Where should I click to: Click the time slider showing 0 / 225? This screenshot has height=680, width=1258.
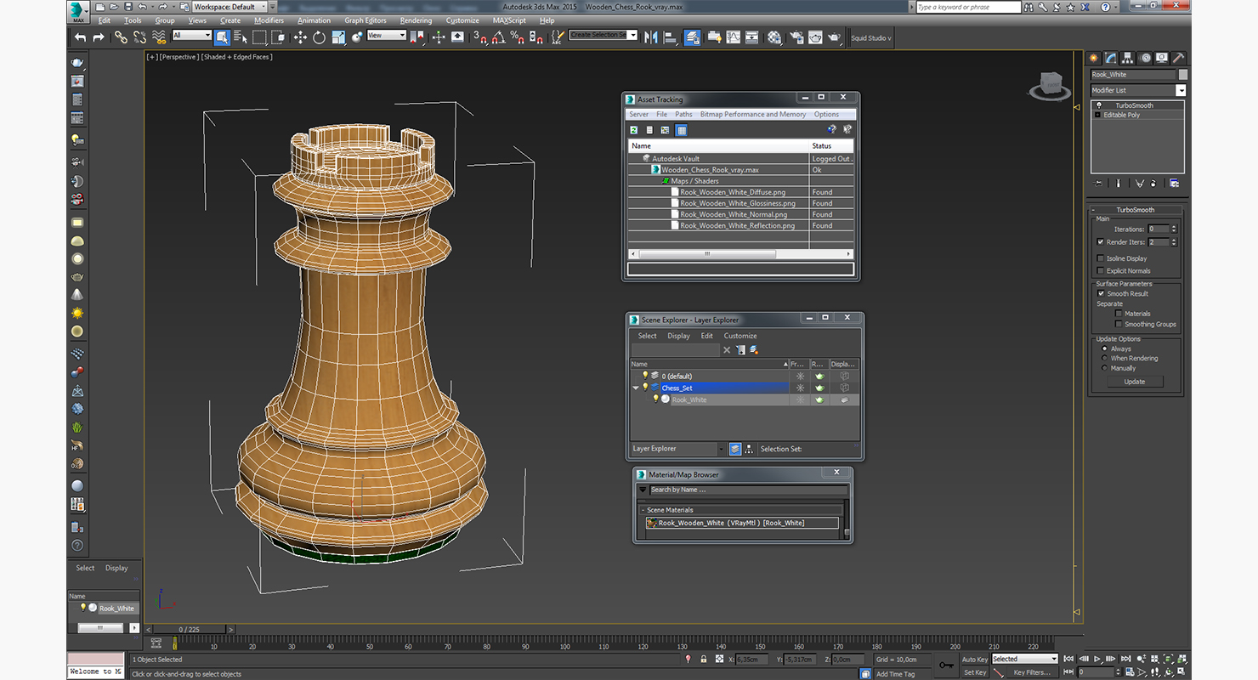tap(189, 629)
